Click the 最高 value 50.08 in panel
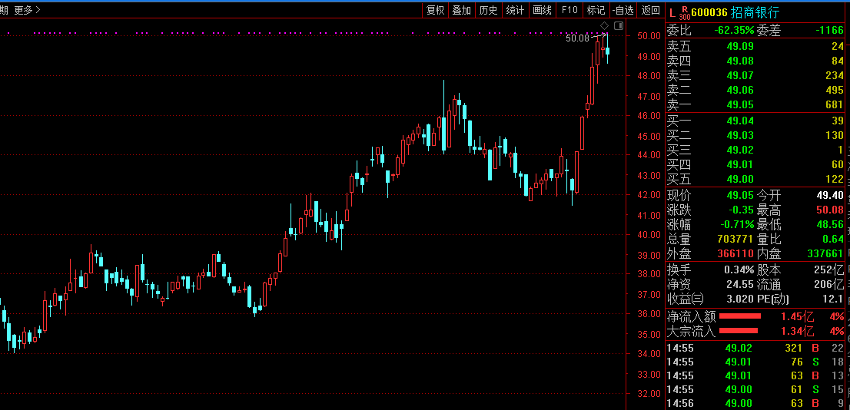This screenshot has height=410, width=850. [x=830, y=210]
